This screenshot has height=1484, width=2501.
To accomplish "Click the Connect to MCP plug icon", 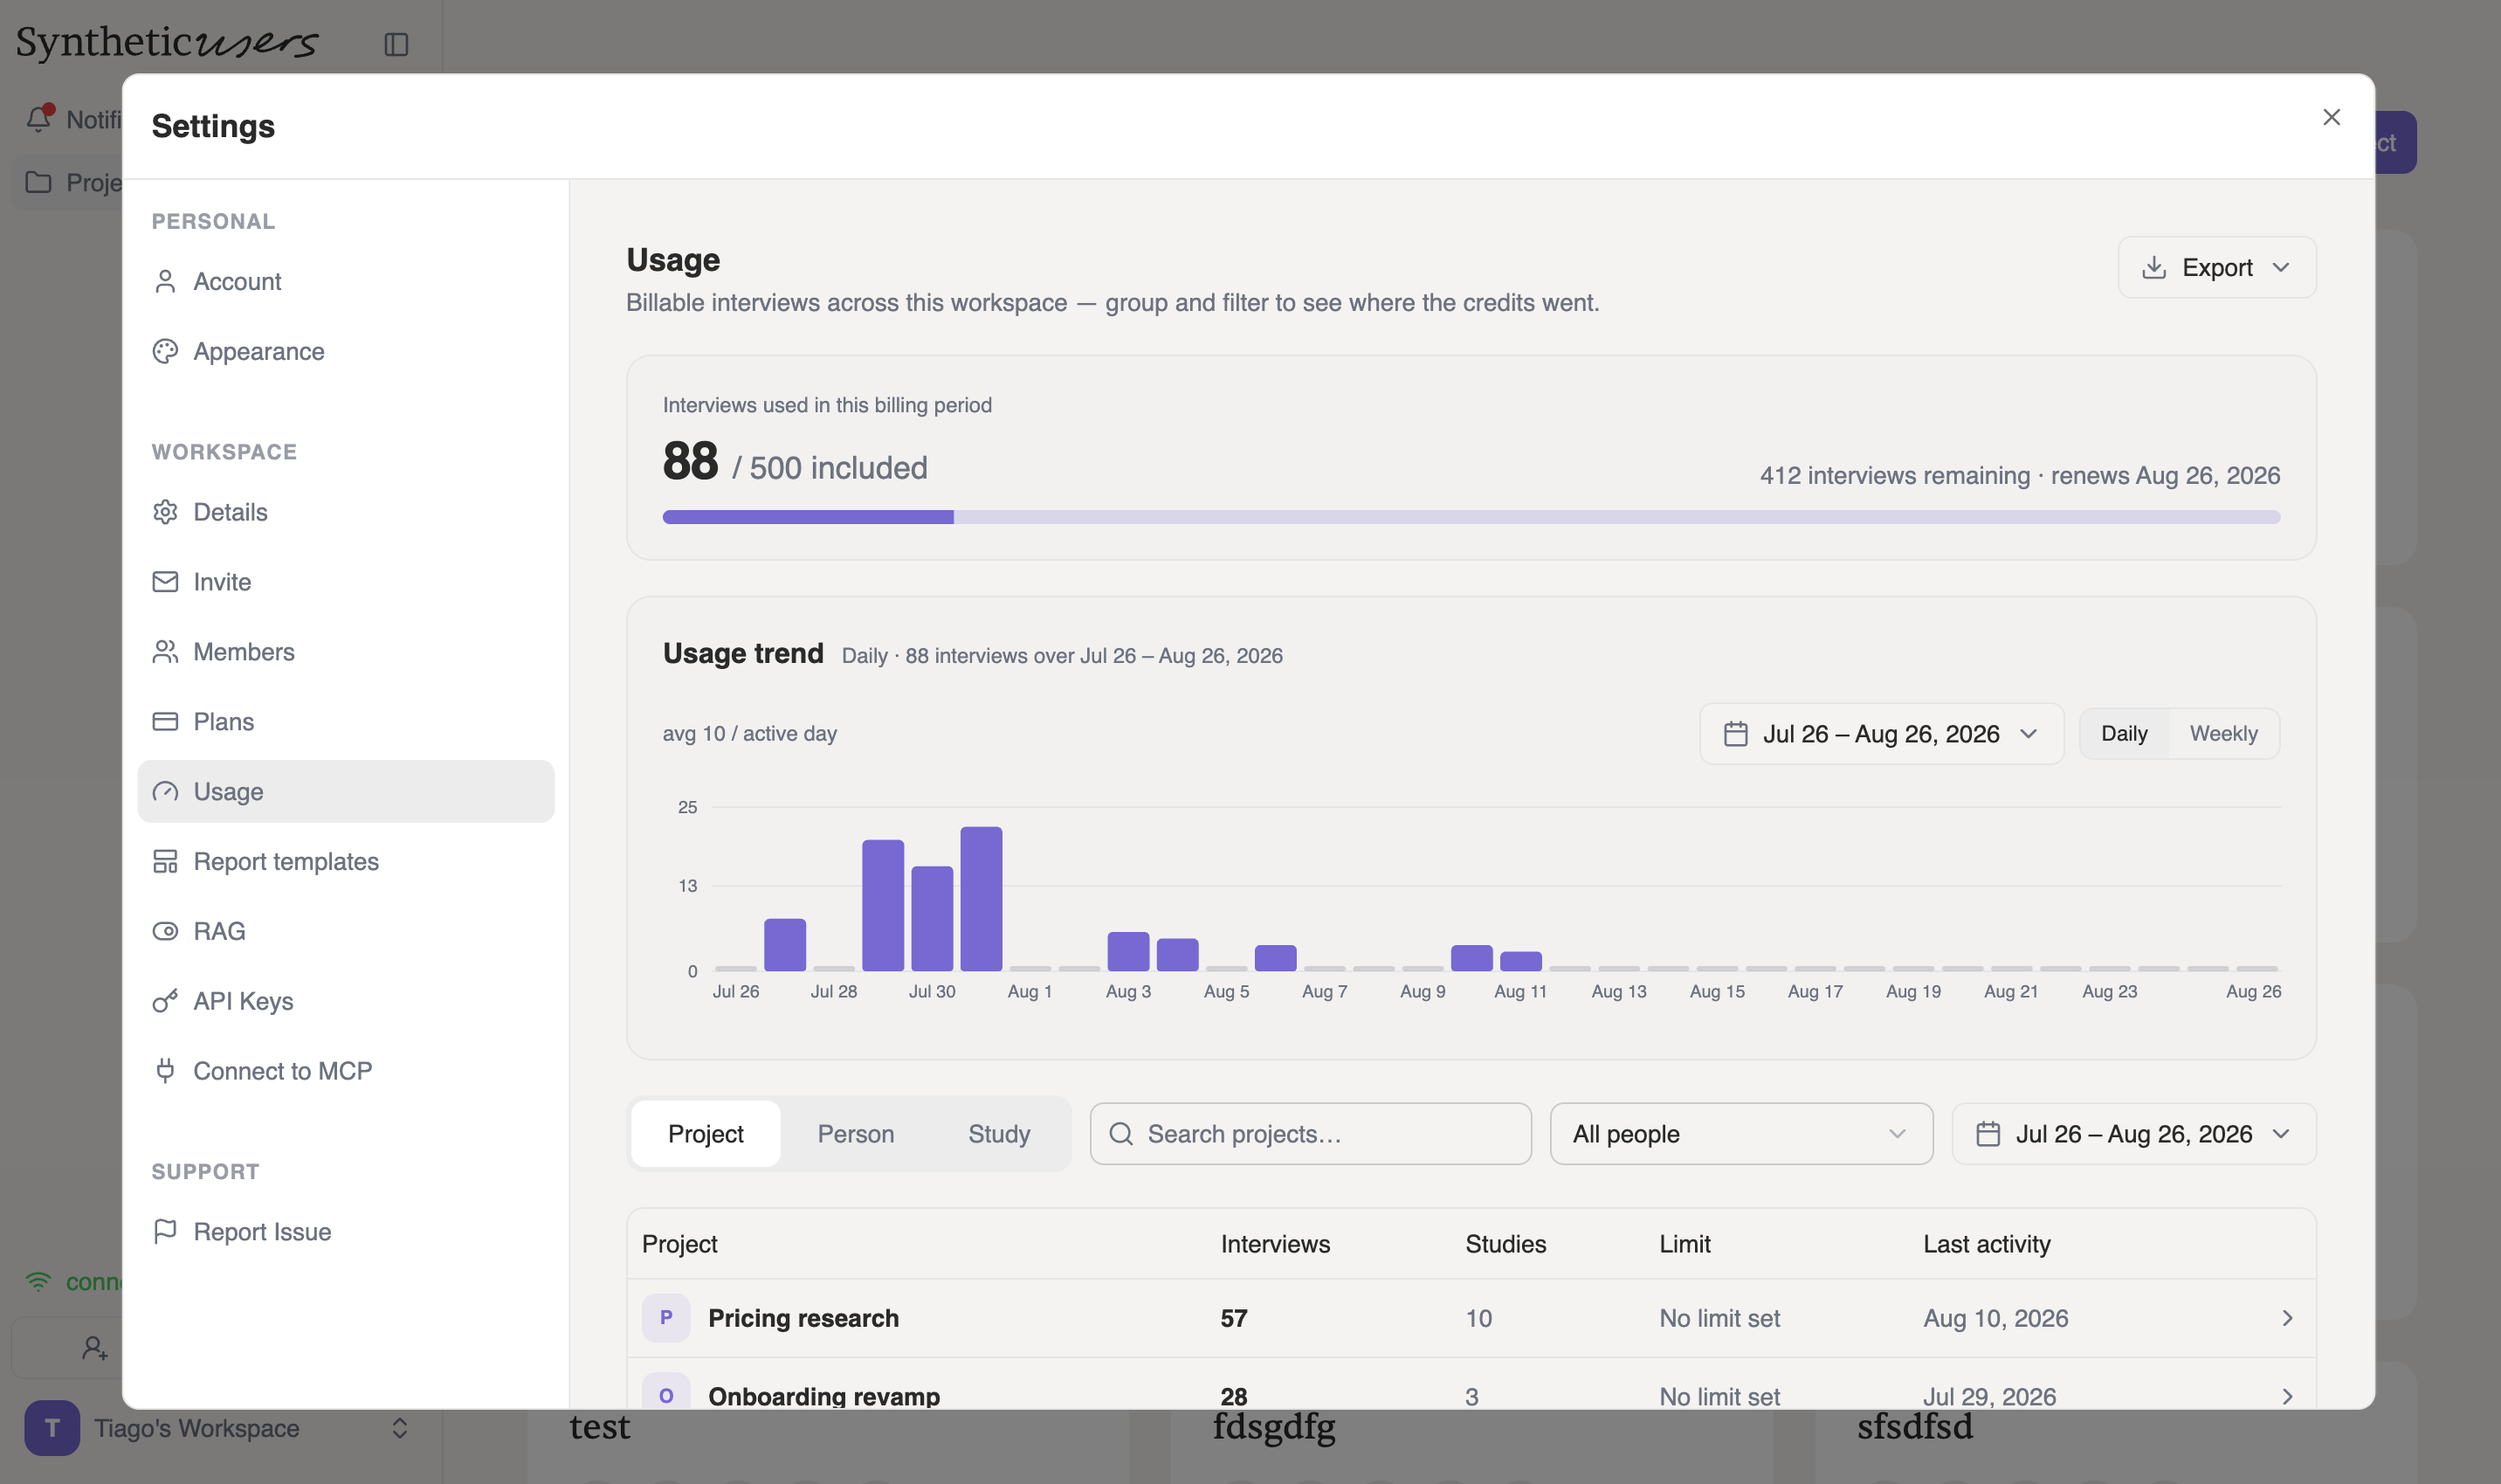I will point(165,1071).
